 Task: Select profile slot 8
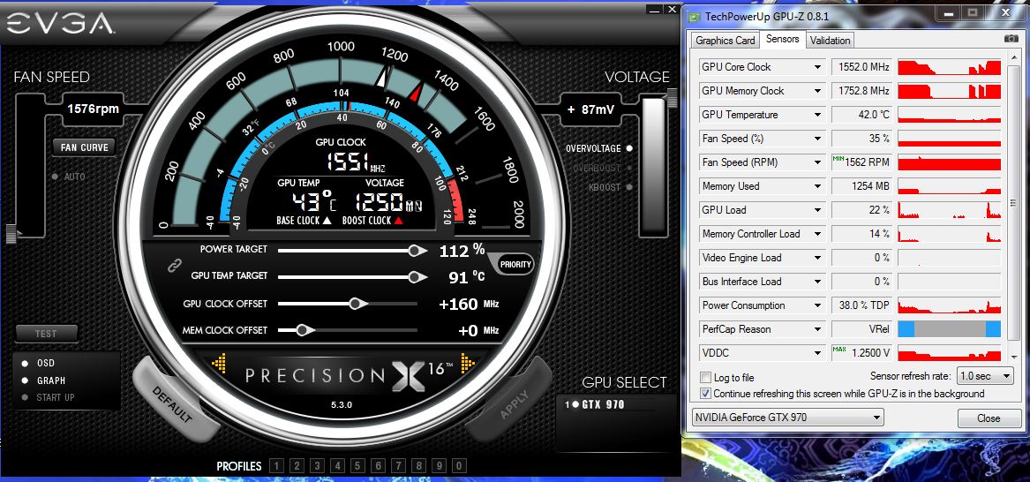[419, 466]
